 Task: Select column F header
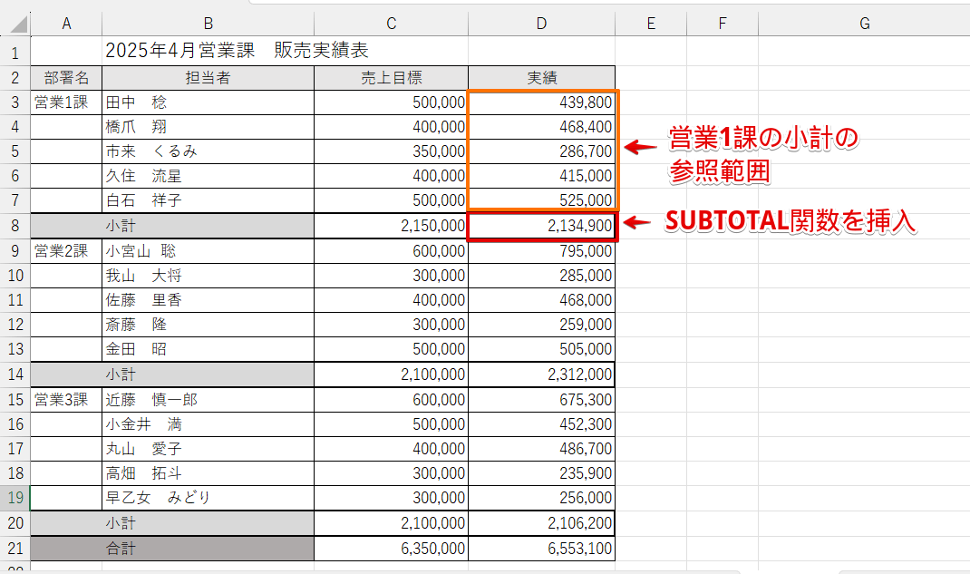pyautogui.click(x=722, y=24)
